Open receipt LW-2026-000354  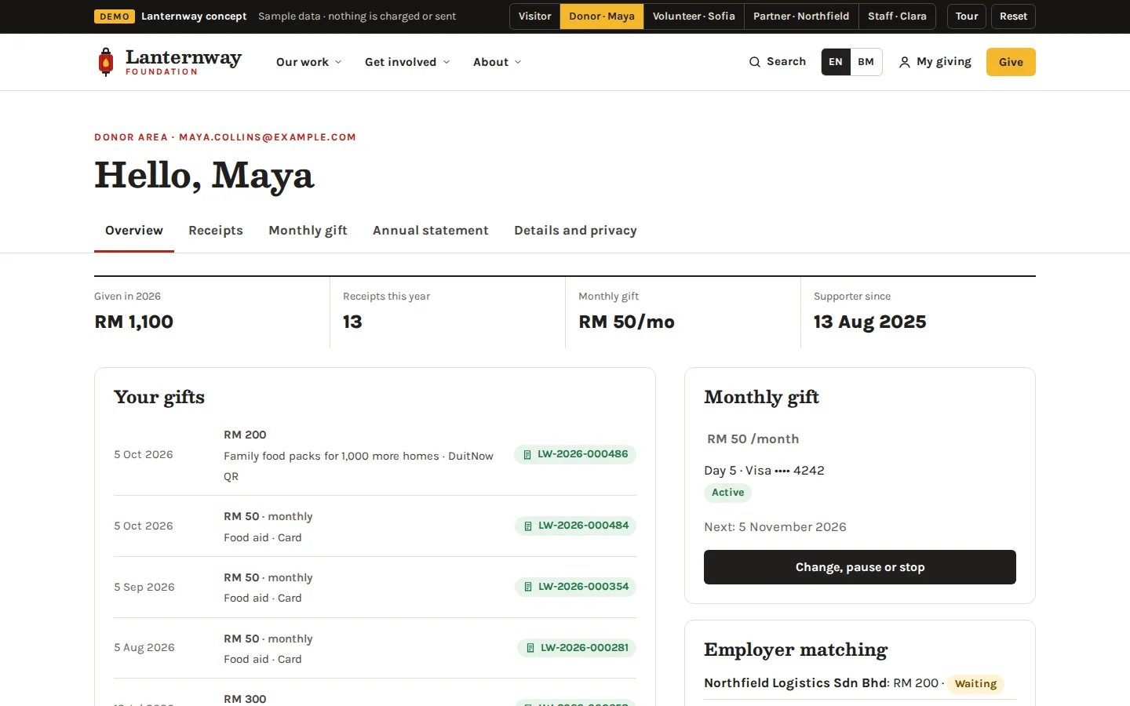point(575,587)
